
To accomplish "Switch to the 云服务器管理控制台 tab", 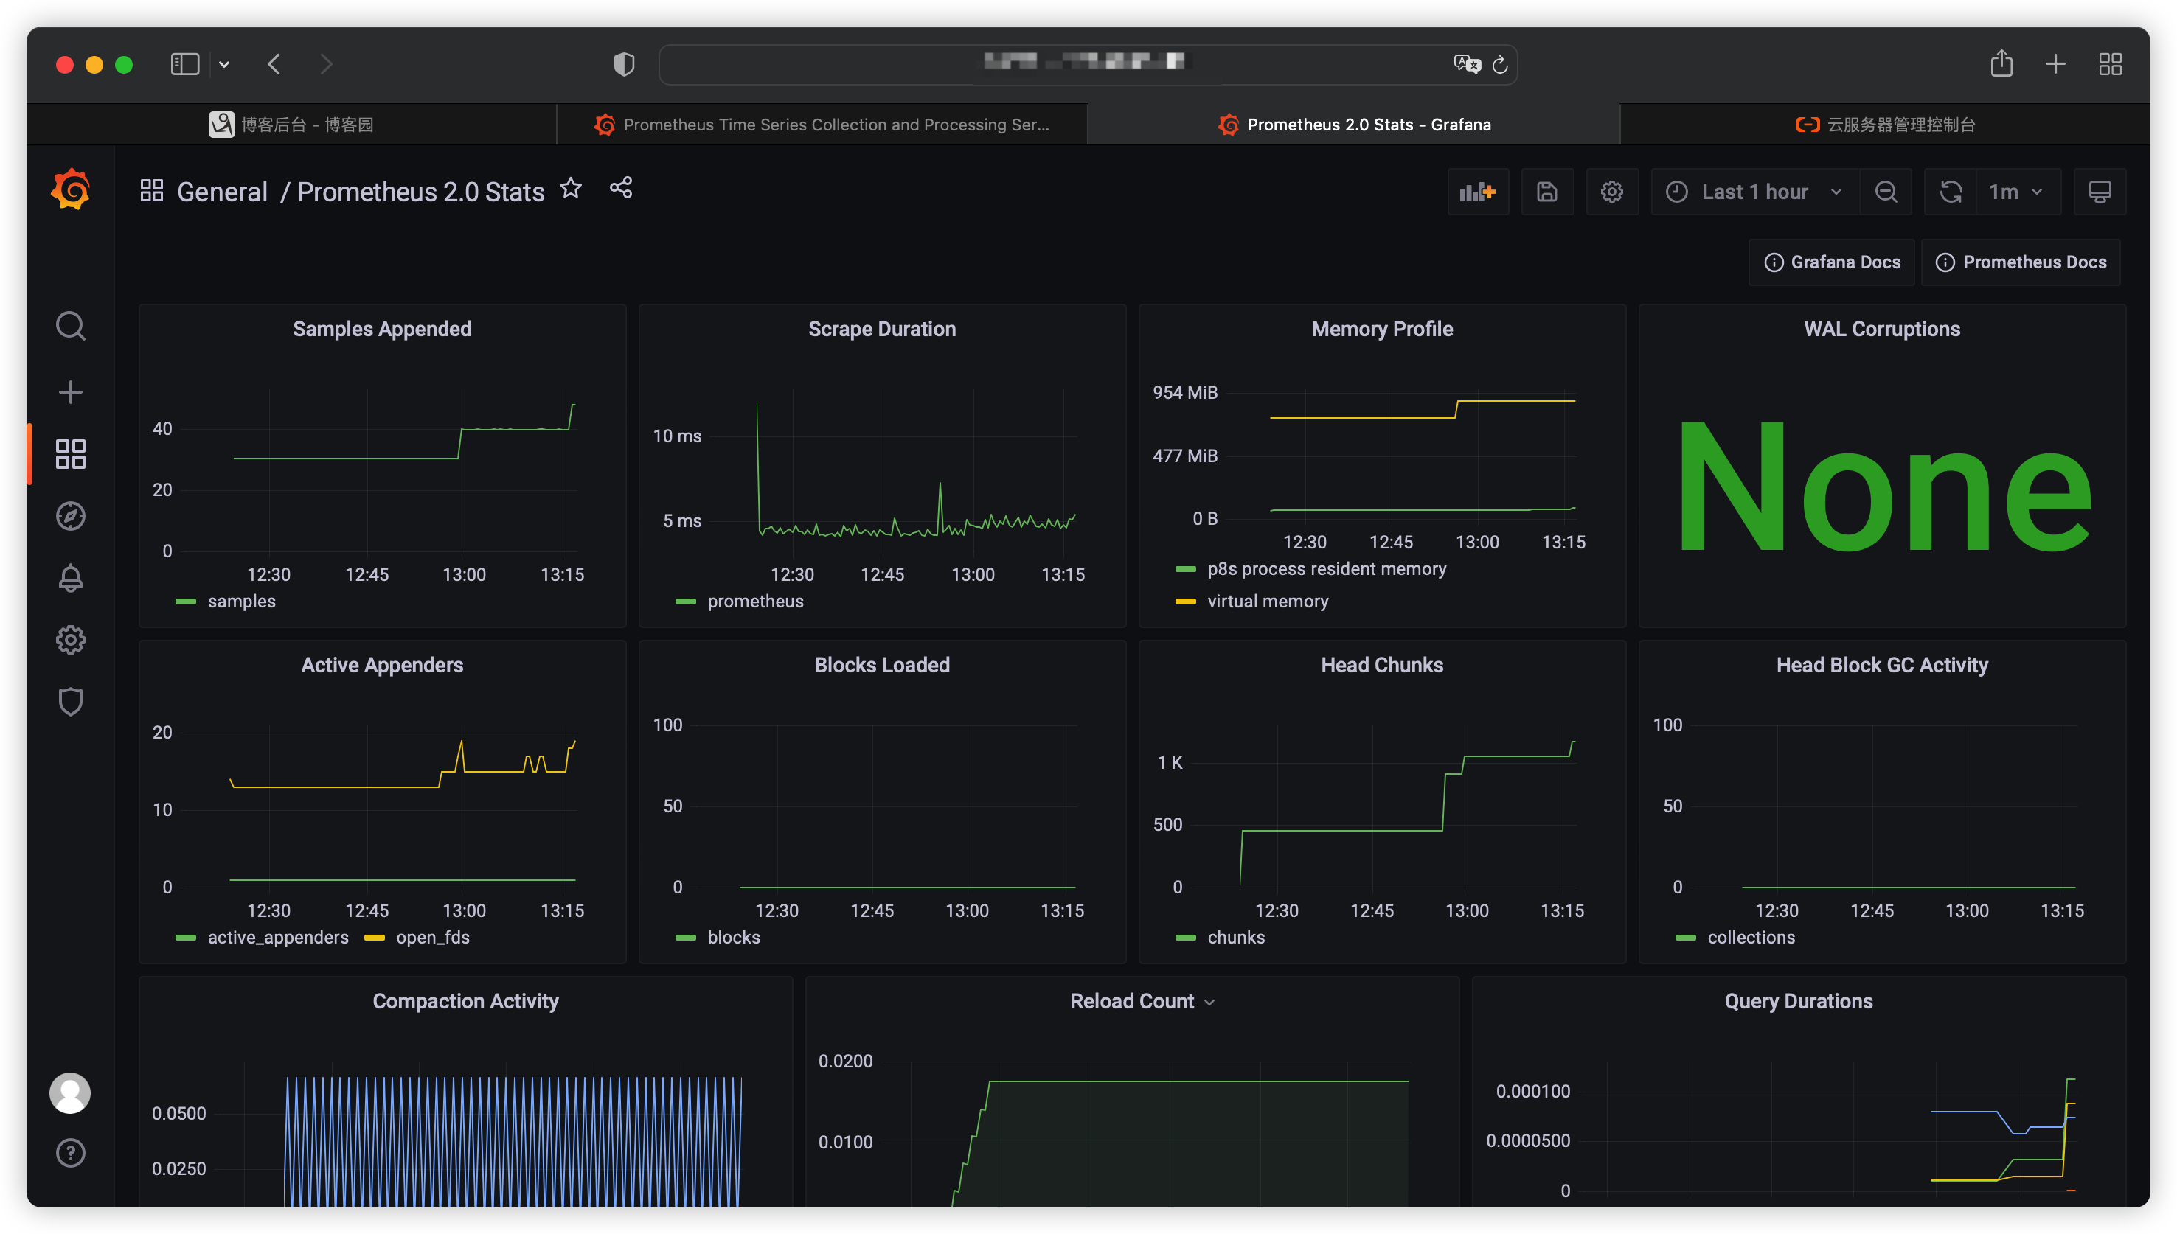I will point(1886,125).
